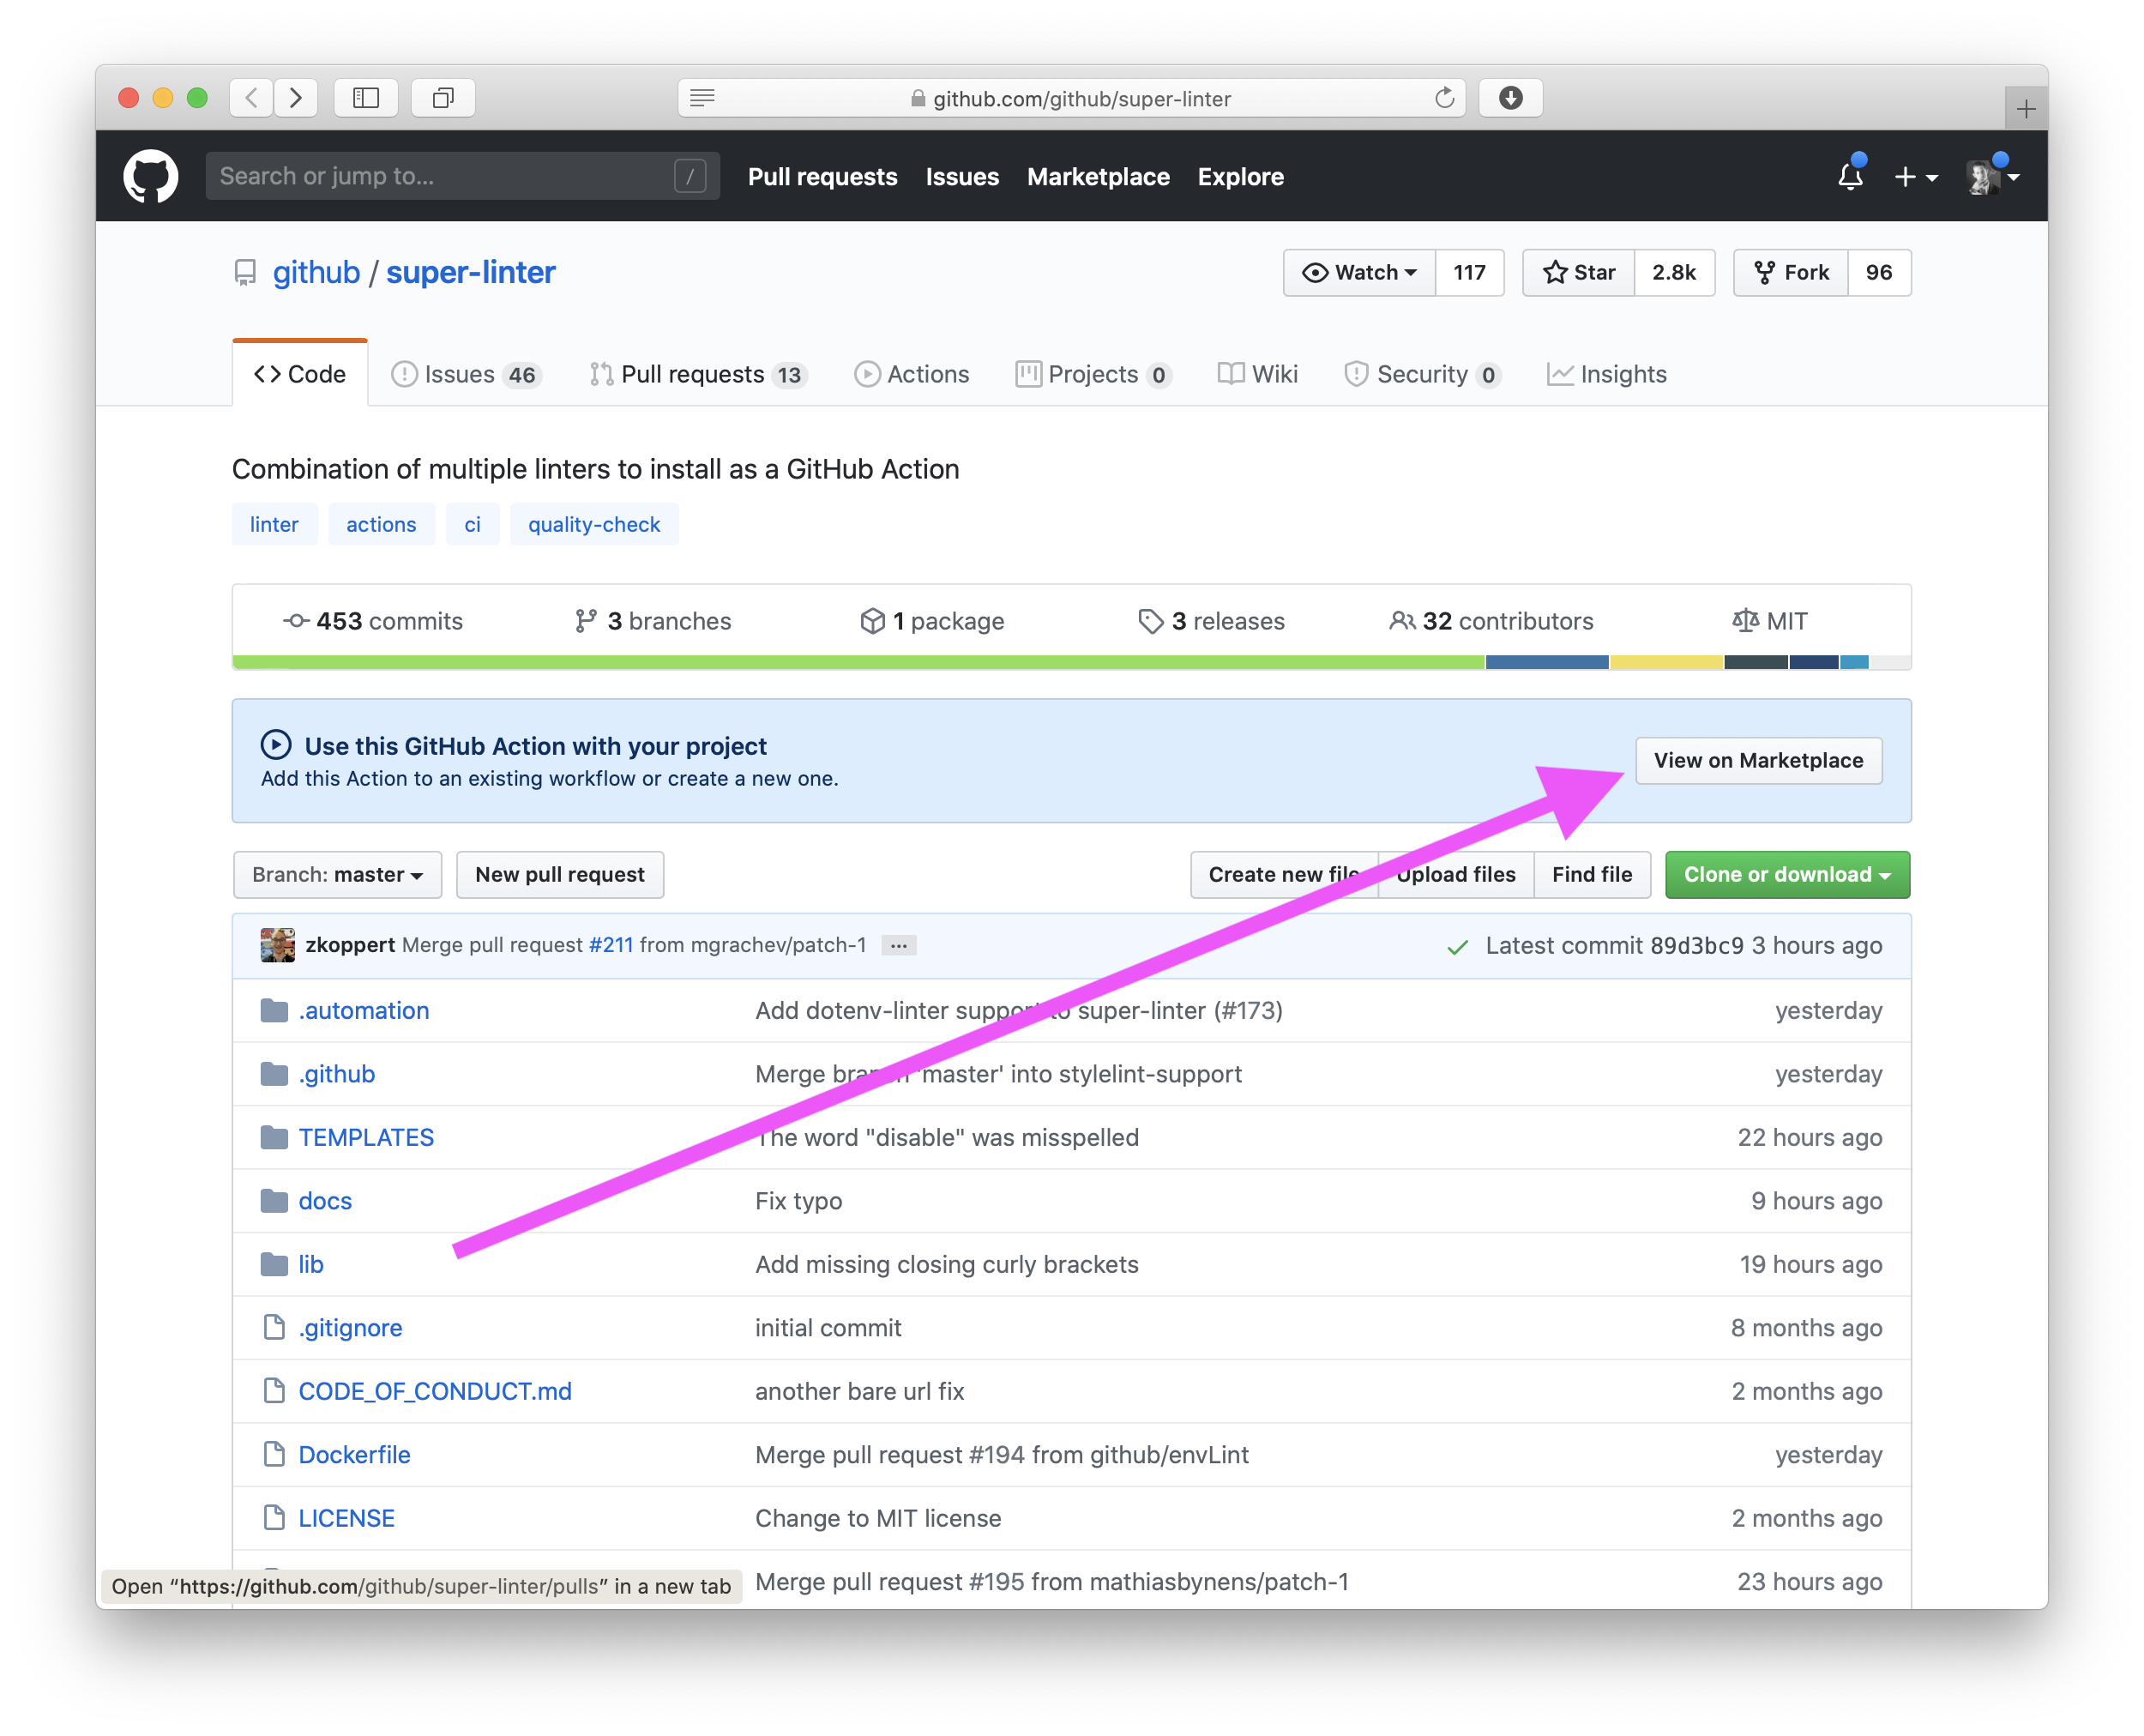Image resolution: width=2144 pixels, height=1736 pixels.
Task: Click the play icon in the Action banner
Action: coord(276,746)
